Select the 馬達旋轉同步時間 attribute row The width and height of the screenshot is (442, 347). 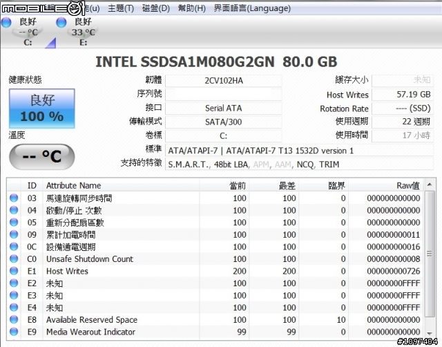(x=215, y=198)
